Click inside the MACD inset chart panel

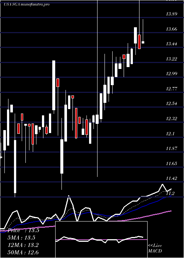click(x=101, y=240)
